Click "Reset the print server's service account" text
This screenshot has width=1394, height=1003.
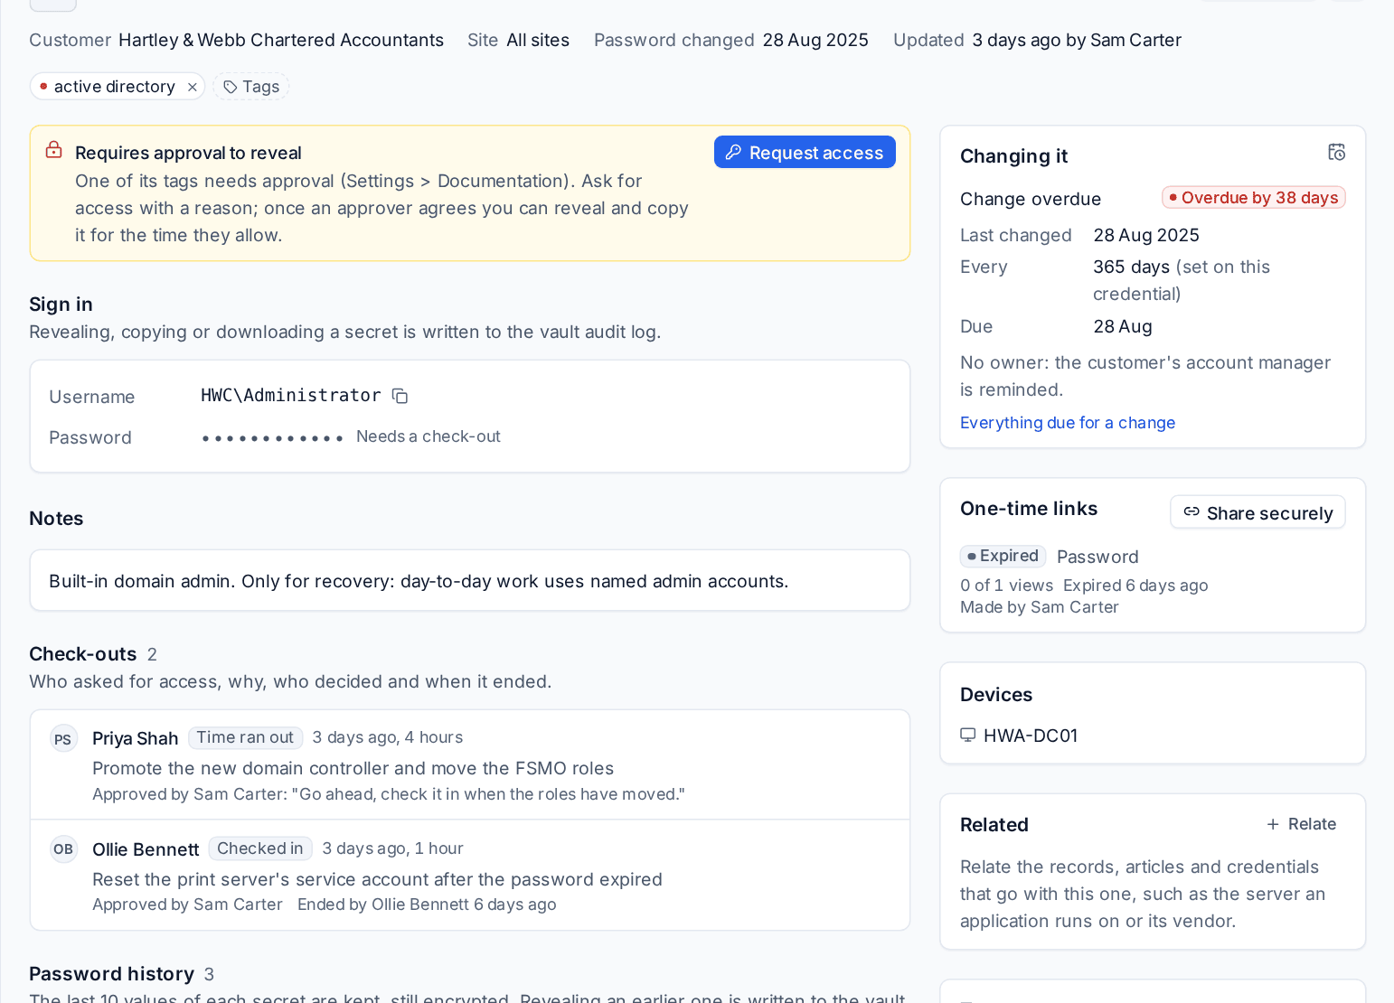(377, 879)
